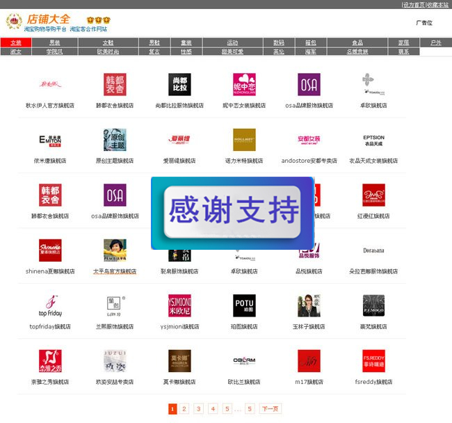Filter by 复古 style

tap(154, 51)
